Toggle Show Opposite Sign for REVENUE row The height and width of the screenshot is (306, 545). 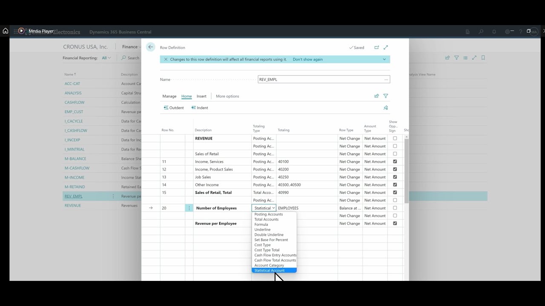[x=395, y=139]
